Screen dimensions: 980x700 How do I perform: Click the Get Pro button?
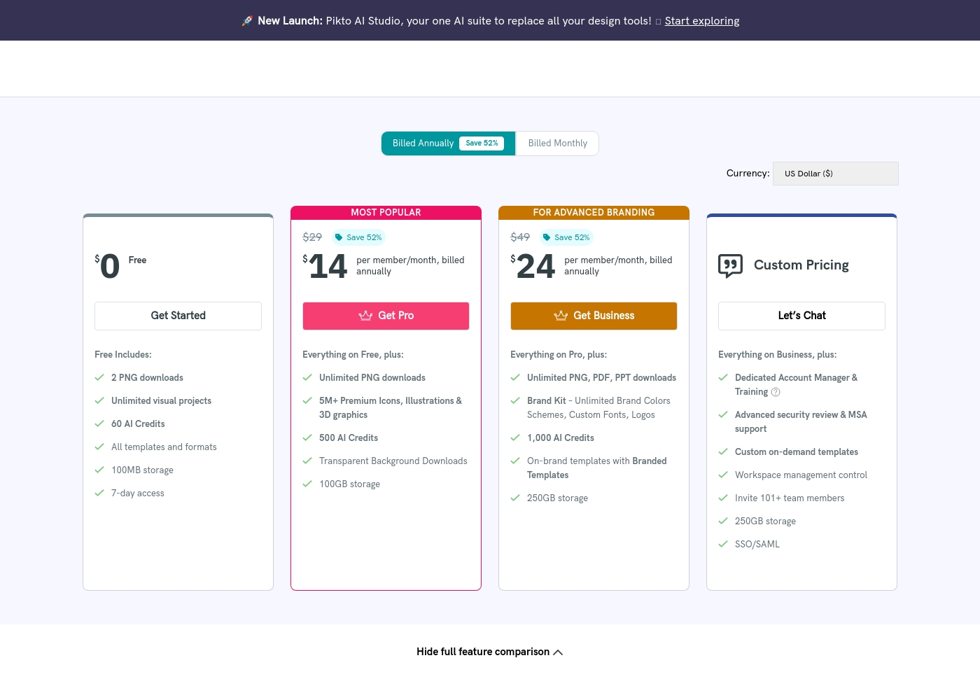click(x=386, y=316)
